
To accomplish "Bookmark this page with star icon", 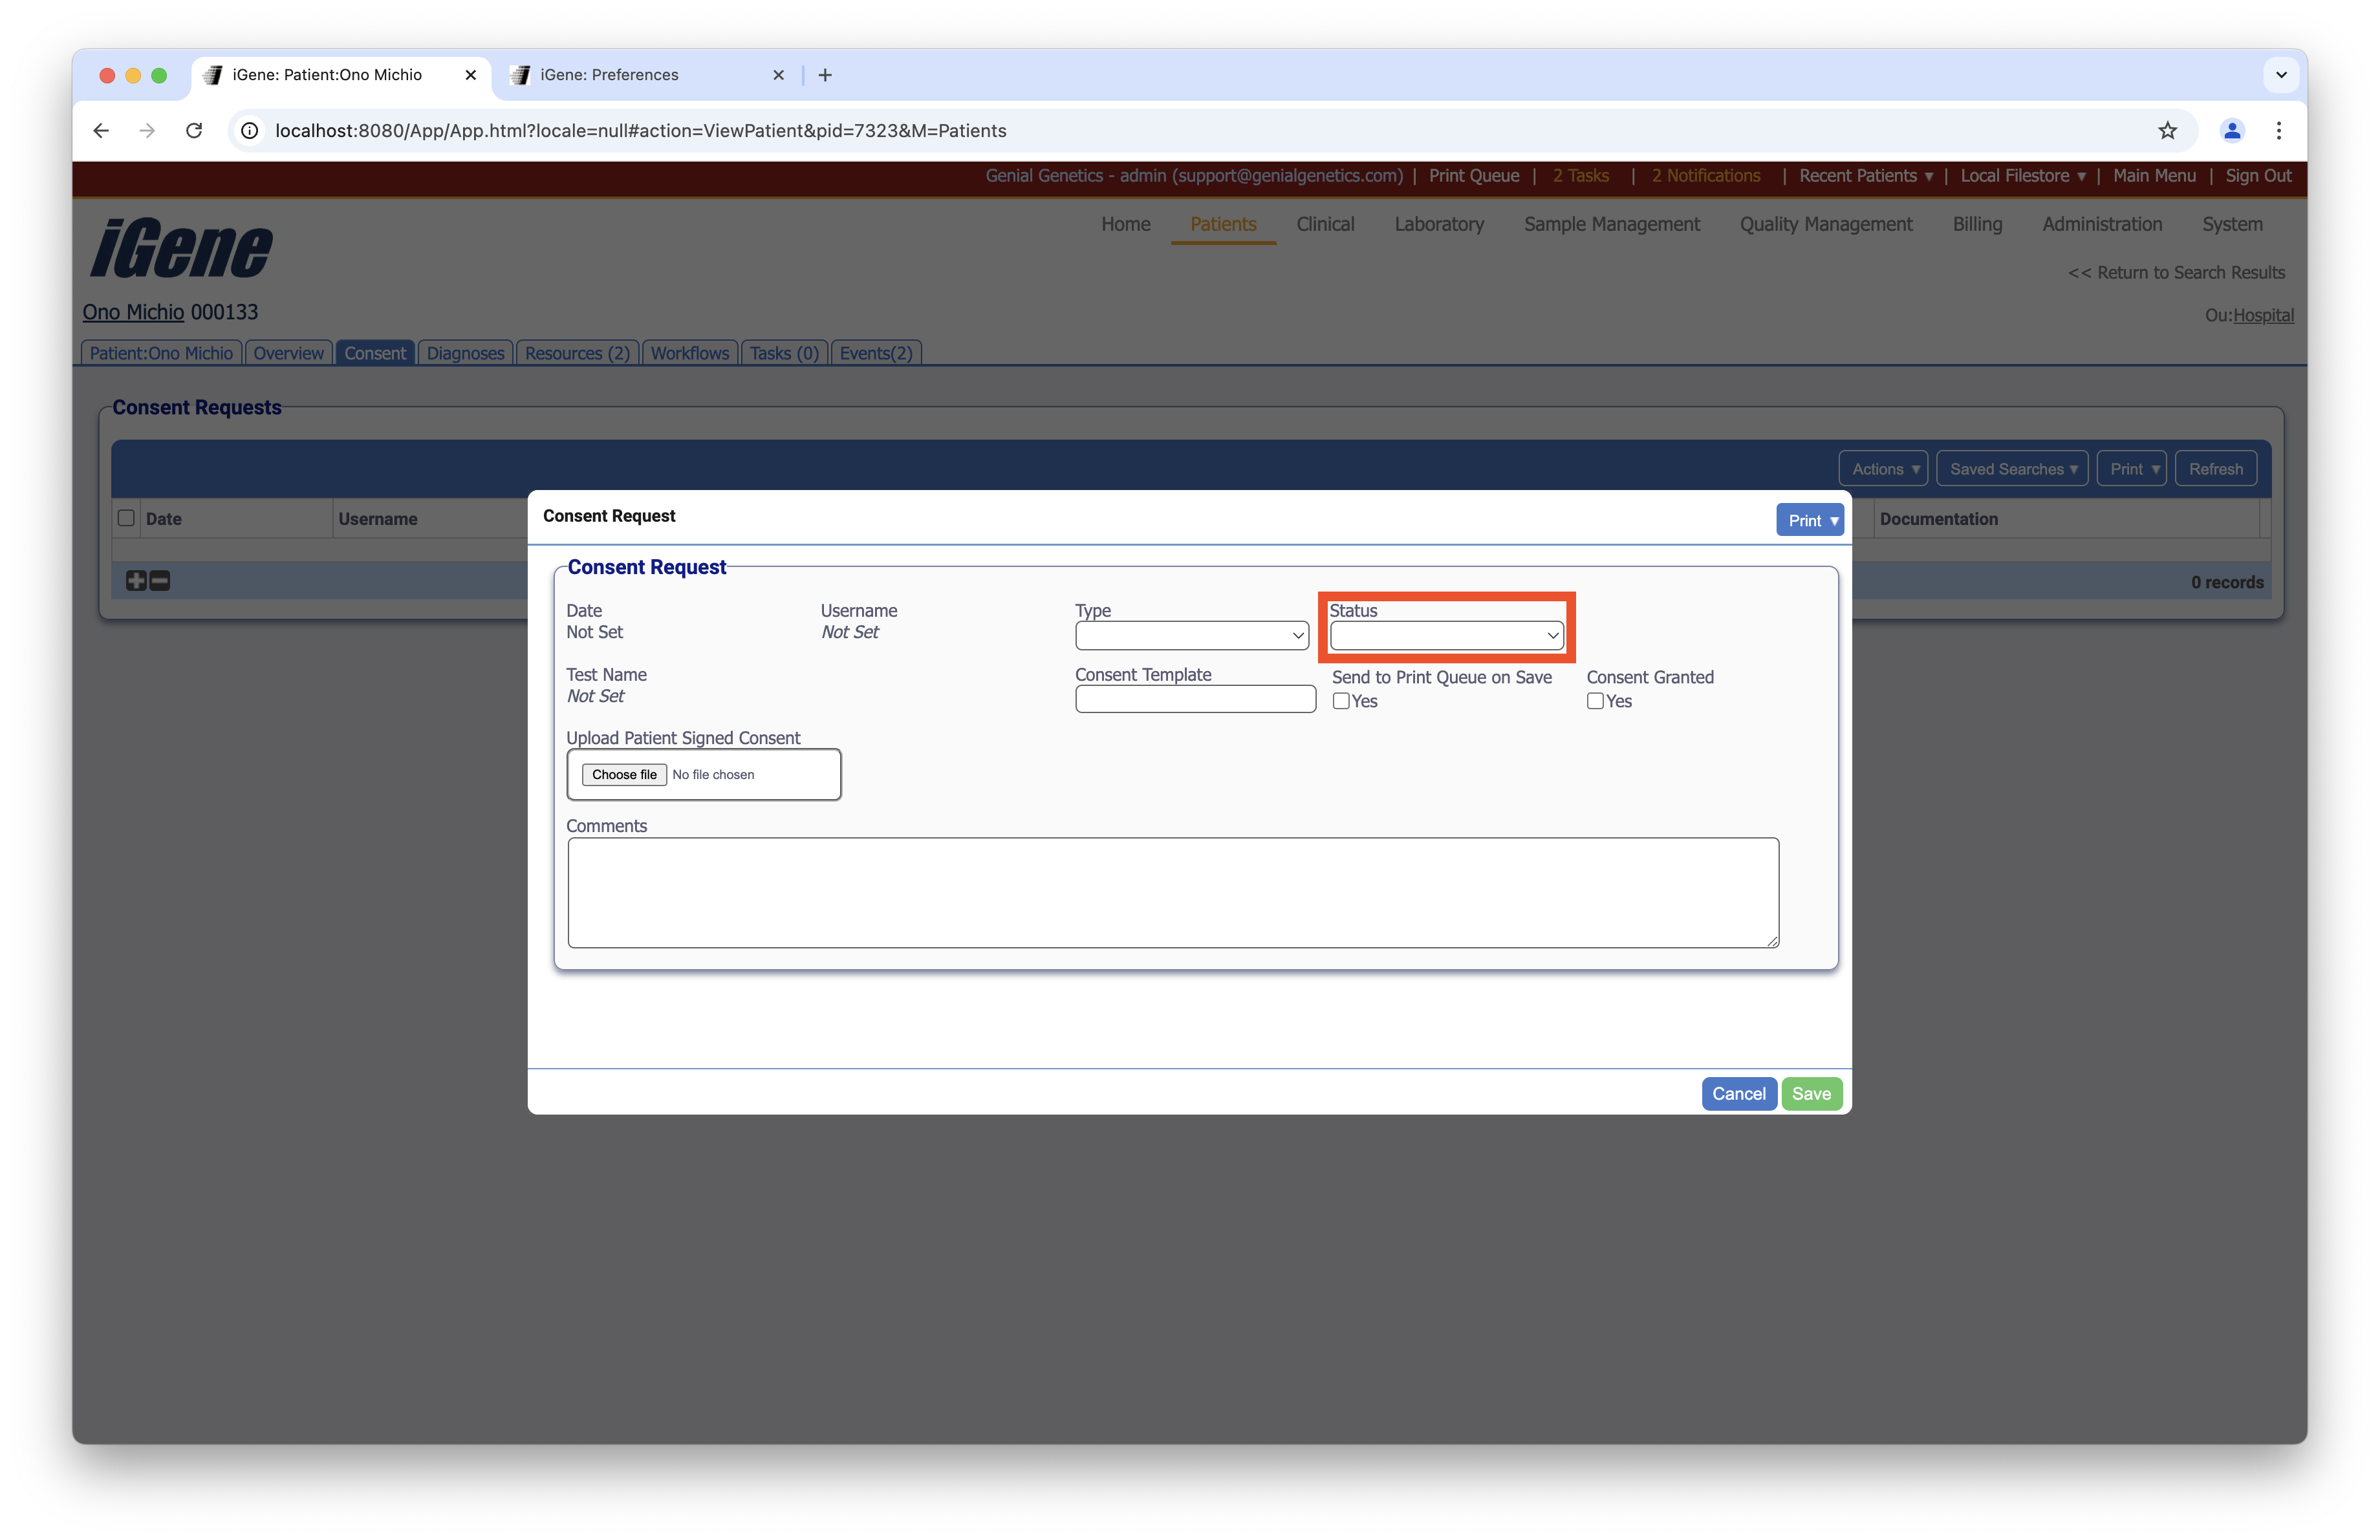I will (x=2167, y=131).
